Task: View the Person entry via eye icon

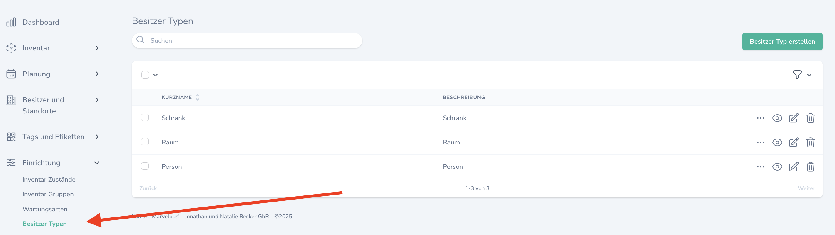Action: pyautogui.click(x=777, y=167)
